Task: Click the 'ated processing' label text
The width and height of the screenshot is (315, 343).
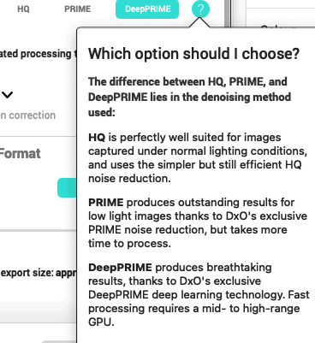Action: pos(36,54)
